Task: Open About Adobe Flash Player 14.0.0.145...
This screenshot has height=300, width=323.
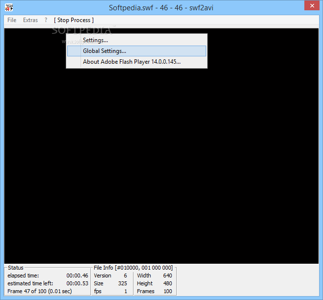Action: click(x=136, y=62)
